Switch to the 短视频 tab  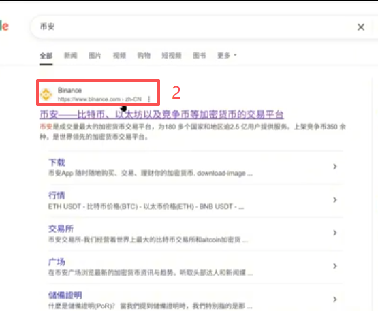pos(172,56)
